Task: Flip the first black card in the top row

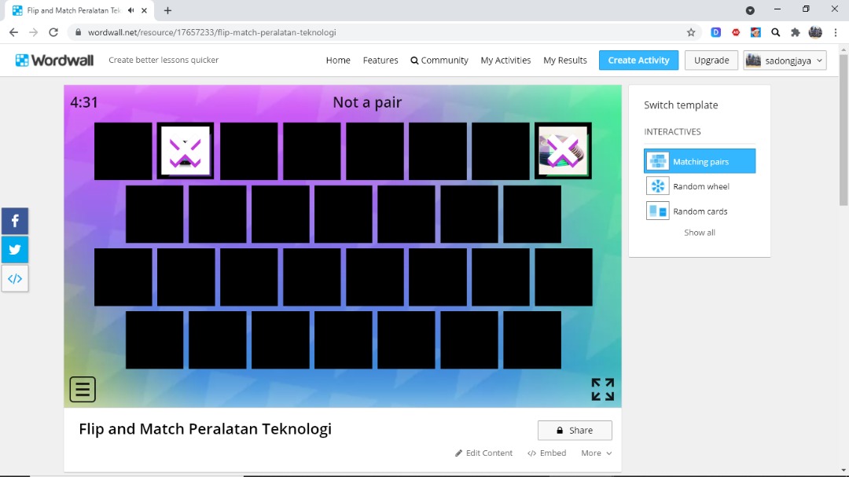Action: click(x=123, y=151)
